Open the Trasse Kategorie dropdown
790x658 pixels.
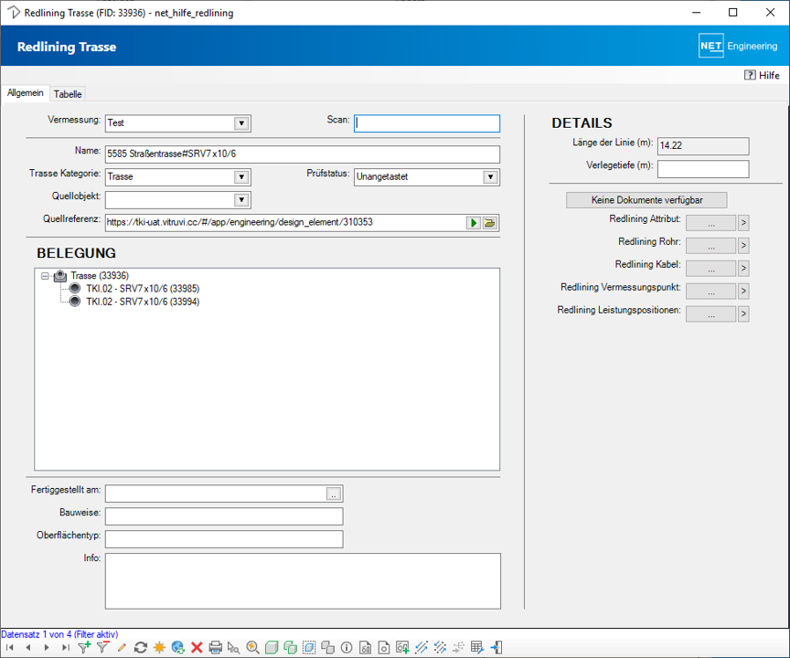[x=241, y=176]
